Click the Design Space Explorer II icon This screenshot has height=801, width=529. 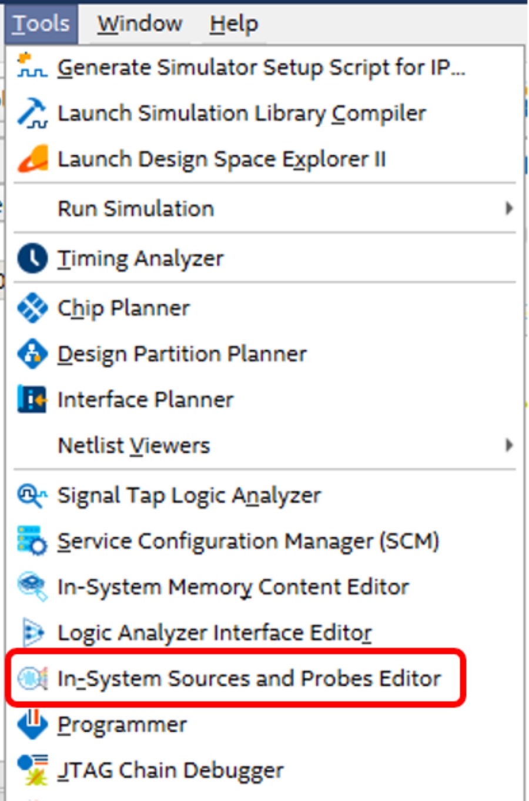pyautogui.click(x=32, y=159)
